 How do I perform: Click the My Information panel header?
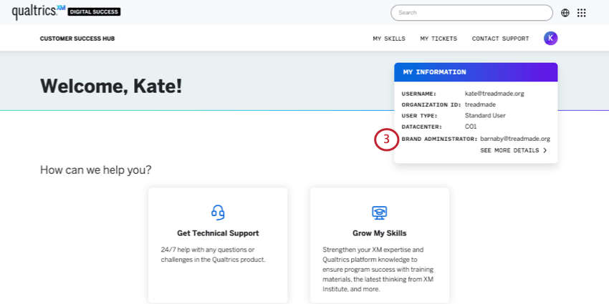pyautogui.click(x=476, y=72)
